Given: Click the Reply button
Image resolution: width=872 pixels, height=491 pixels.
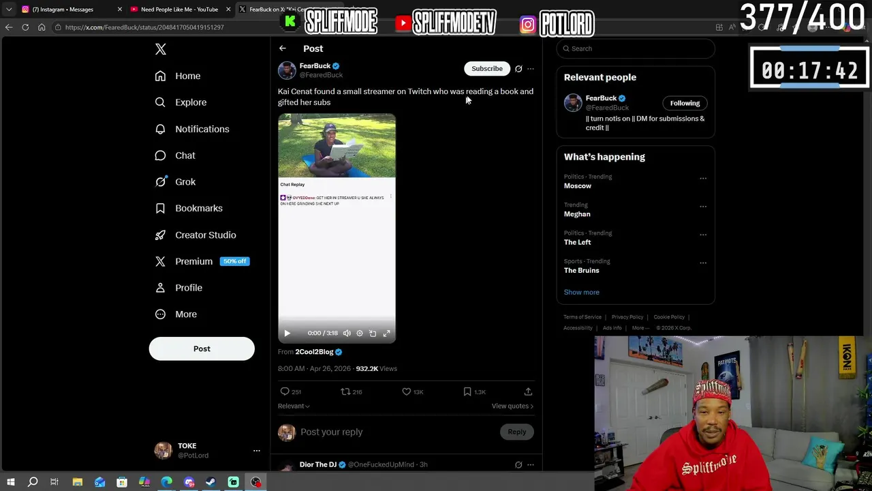Looking at the screenshot, I should coord(517,432).
